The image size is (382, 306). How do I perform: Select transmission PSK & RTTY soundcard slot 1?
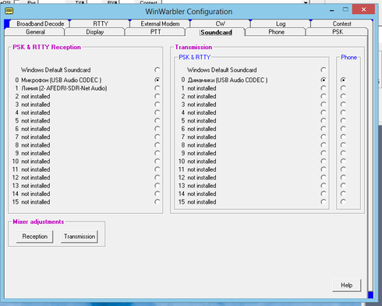[323, 88]
